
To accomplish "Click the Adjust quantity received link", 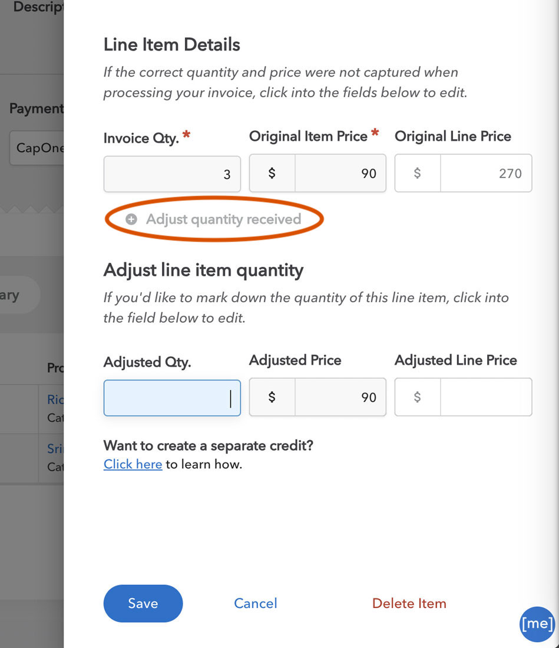I will 223,220.
